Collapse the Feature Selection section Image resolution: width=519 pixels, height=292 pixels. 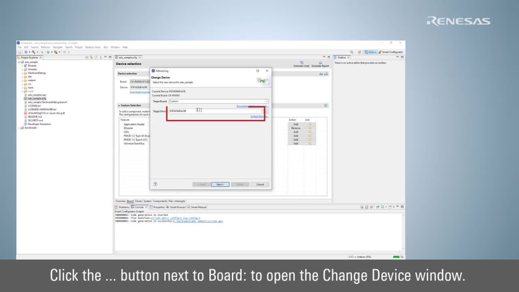118,105
